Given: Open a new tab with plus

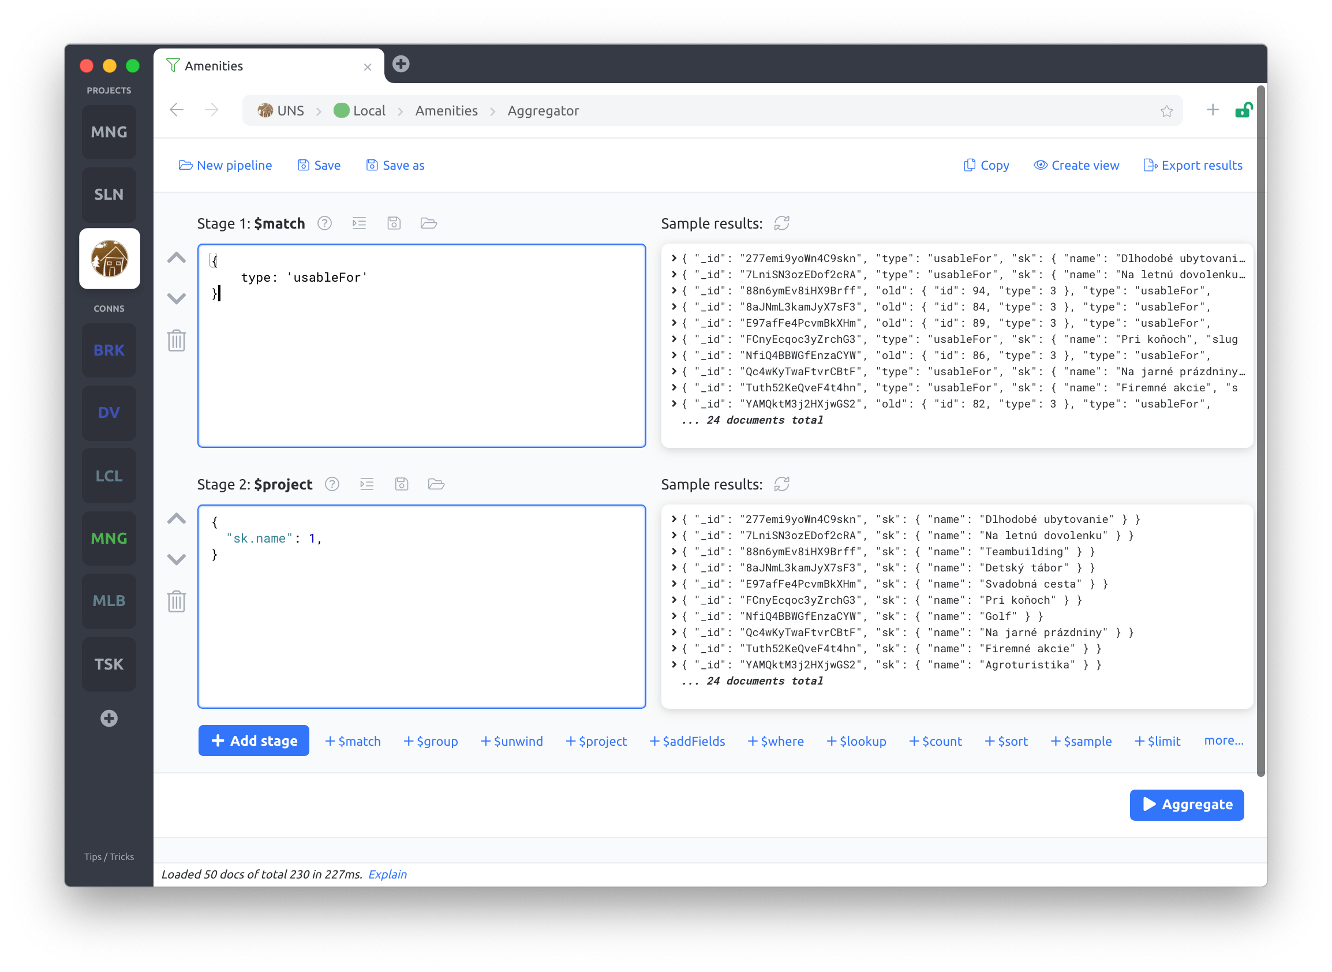Looking at the screenshot, I should [x=401, y=64].
